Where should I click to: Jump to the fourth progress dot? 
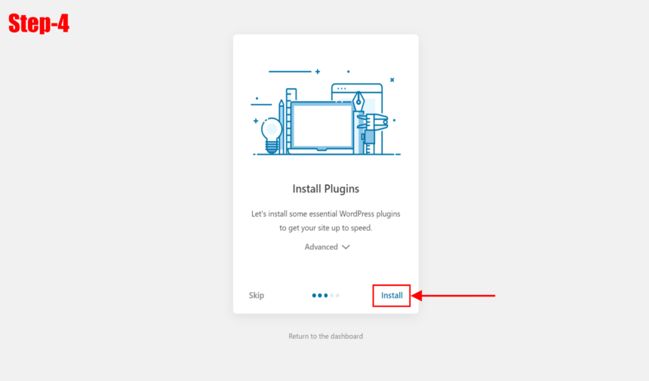(331, 295)
